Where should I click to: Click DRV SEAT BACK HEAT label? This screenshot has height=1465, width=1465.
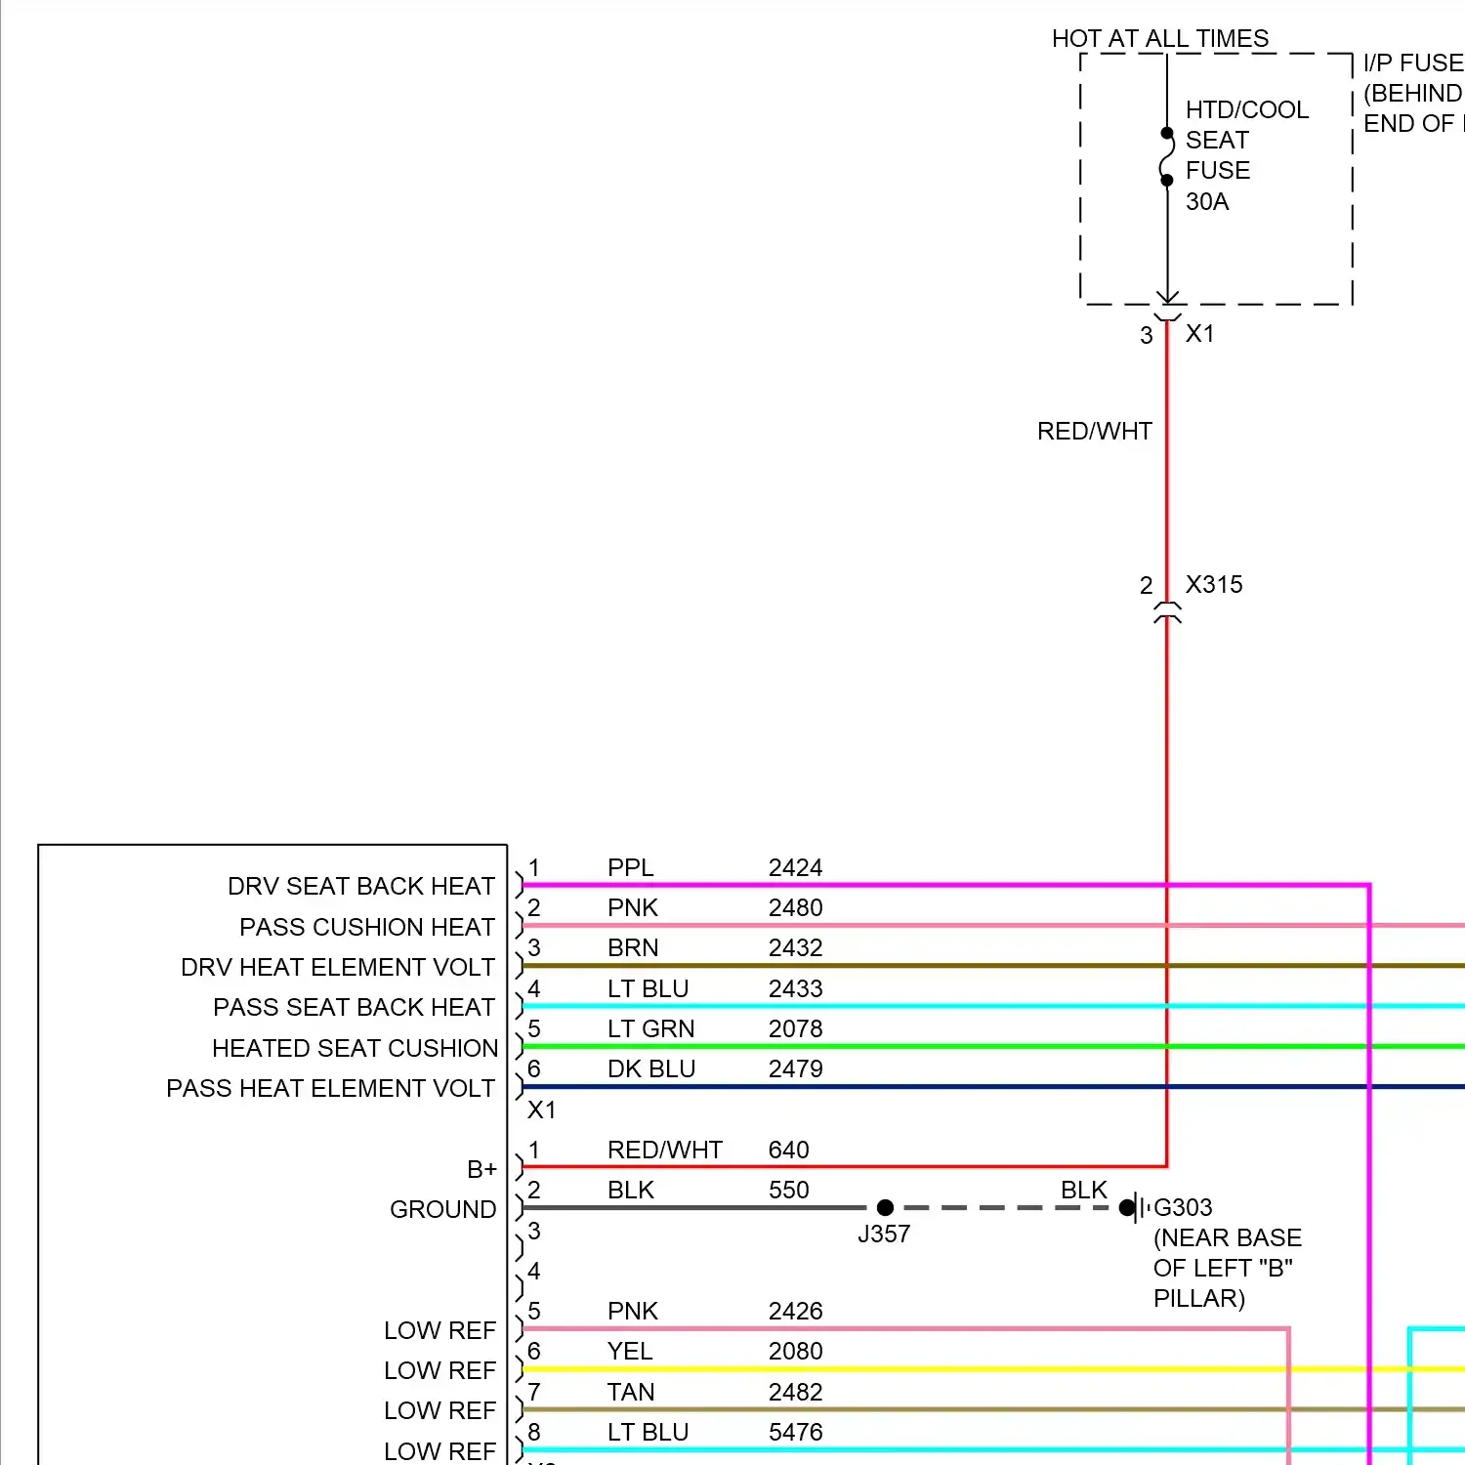click(361, 887)
